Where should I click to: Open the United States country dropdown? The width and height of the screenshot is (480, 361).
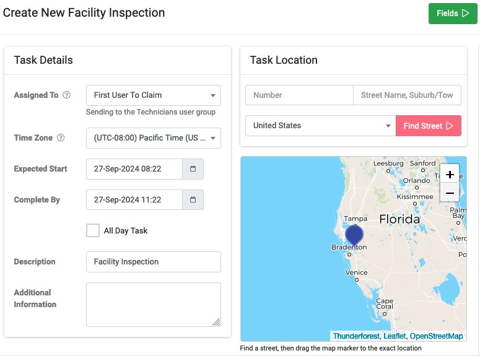click(x=321, y=126)
